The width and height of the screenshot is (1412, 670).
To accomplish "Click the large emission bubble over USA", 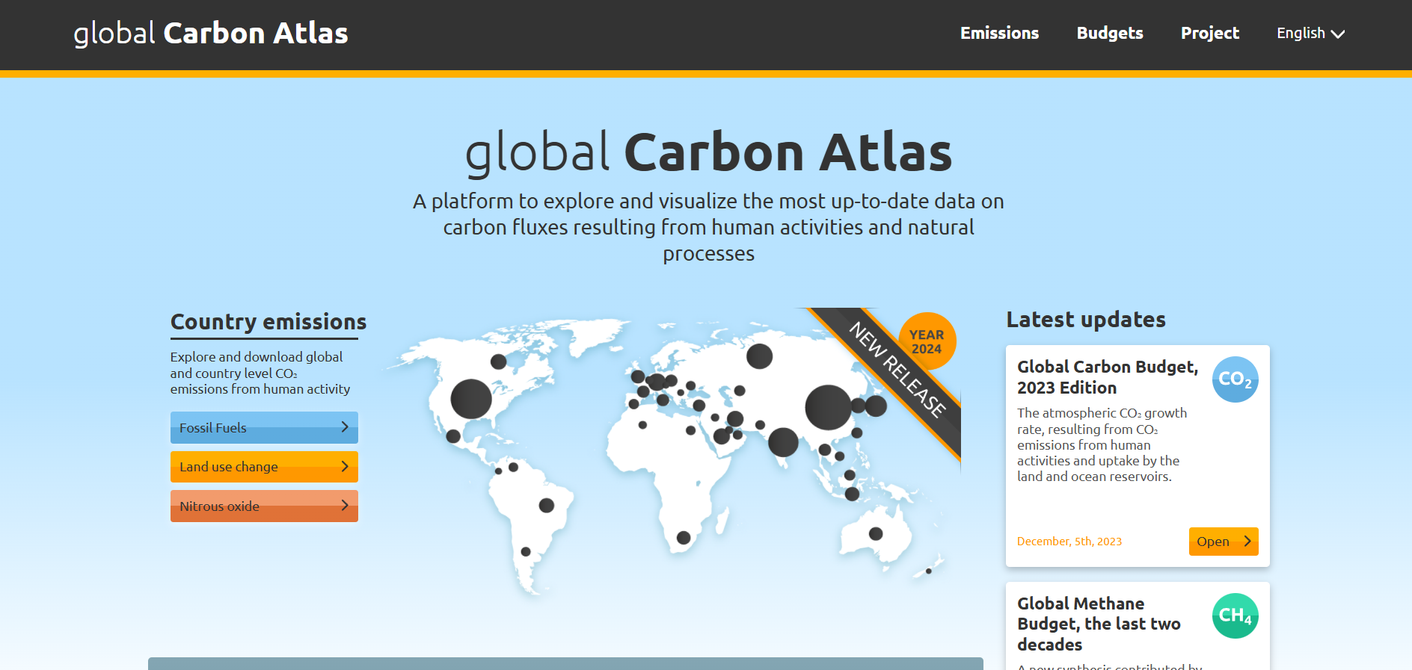I will [471, 399].
